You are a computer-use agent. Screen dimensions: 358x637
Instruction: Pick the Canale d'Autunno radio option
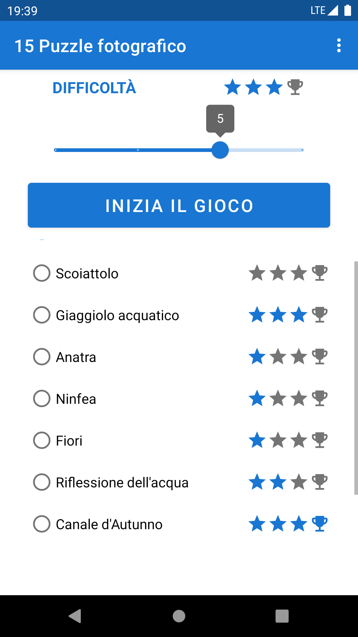[x=42, y=524]
